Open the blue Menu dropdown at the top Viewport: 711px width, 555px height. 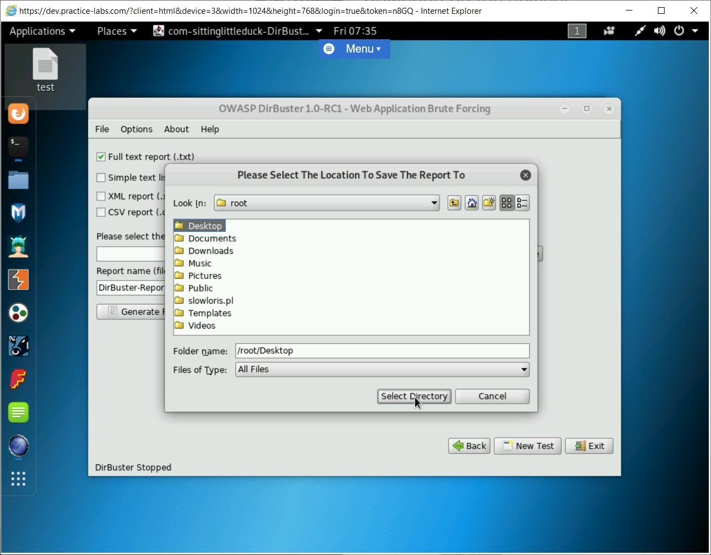point(354,49)
